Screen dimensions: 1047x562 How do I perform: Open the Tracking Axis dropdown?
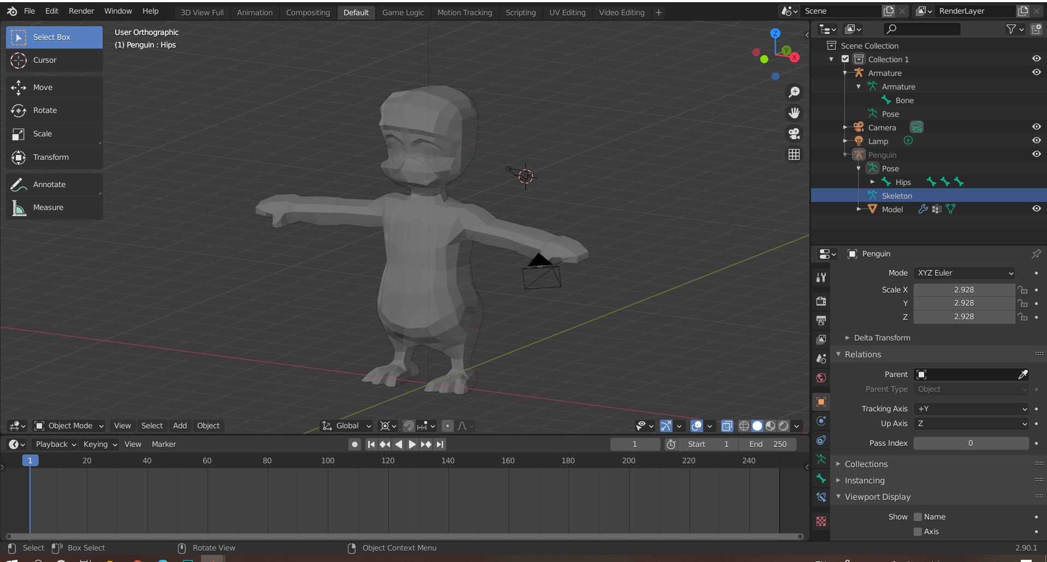tap(971, 409)
